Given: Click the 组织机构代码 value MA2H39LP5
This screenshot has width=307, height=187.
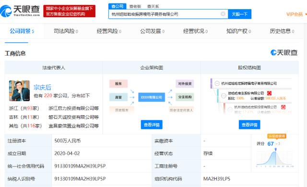Looking at the screenshot, I should pos(217,179).
